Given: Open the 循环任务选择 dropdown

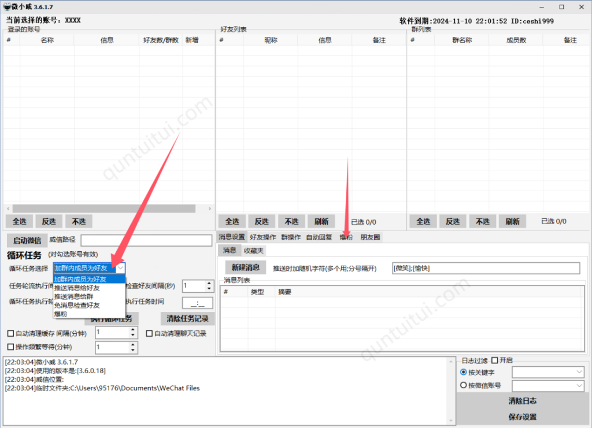Looking at the screenshot, I should [x=120, y=268].
